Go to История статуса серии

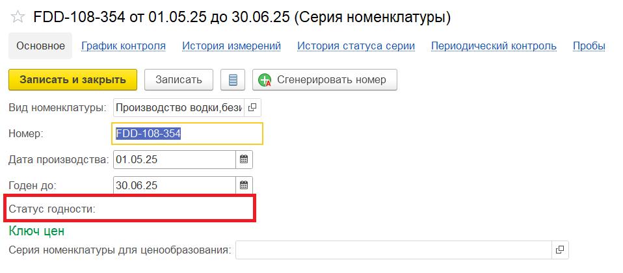(356, 46)
